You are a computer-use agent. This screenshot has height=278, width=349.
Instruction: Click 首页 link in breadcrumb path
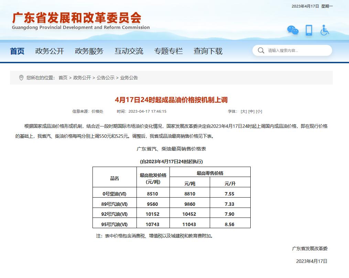click(63, 78)
